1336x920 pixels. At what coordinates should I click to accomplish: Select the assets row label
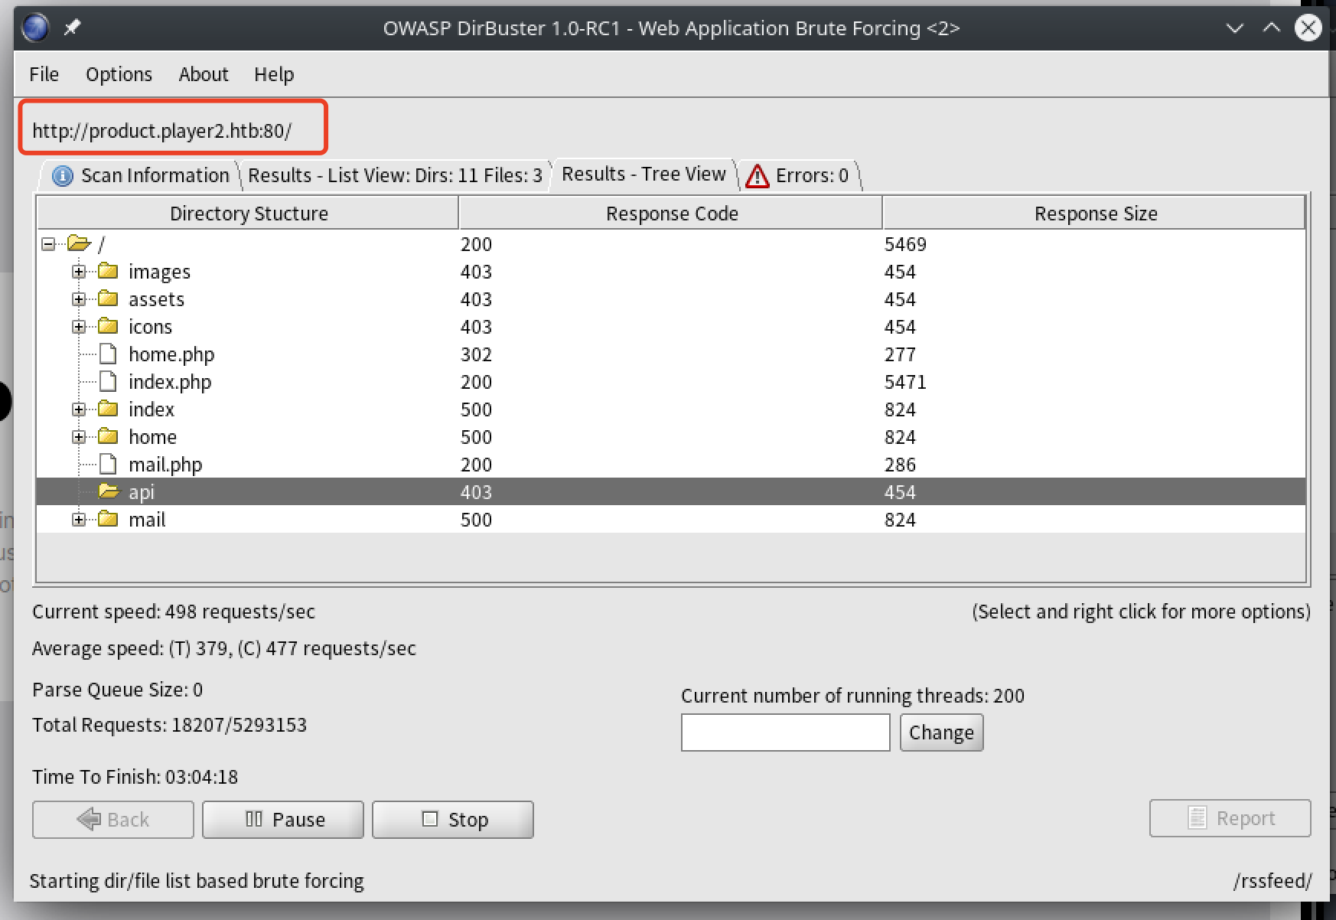[156, 299]
